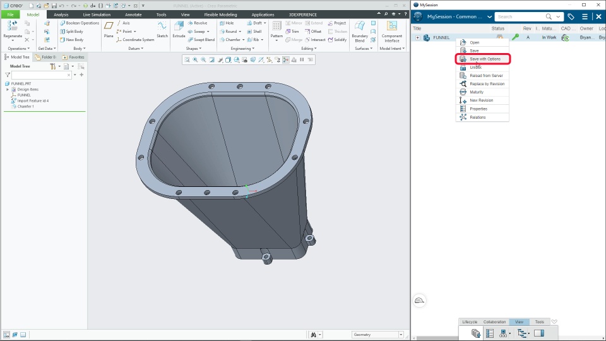Click the save disk icon in quick access toolbar

(54, 6)
